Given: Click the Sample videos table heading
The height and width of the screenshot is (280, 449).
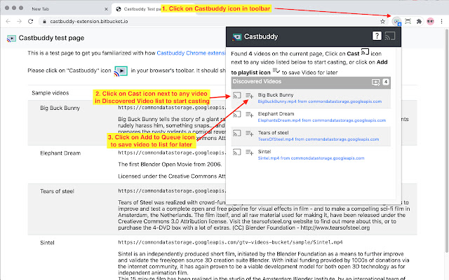Looking at the screenshot, I should click(x=51, y=93).
